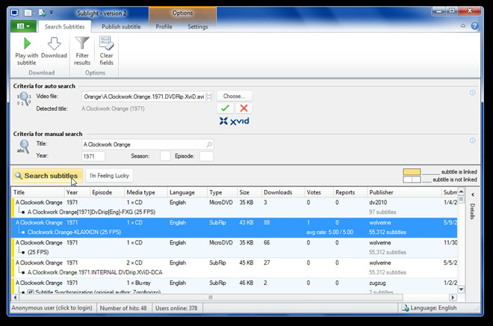The width and height of the screenshot is (493, 326).
Task: Click the 2 × CD media type cell
Action: coord(134,262)
